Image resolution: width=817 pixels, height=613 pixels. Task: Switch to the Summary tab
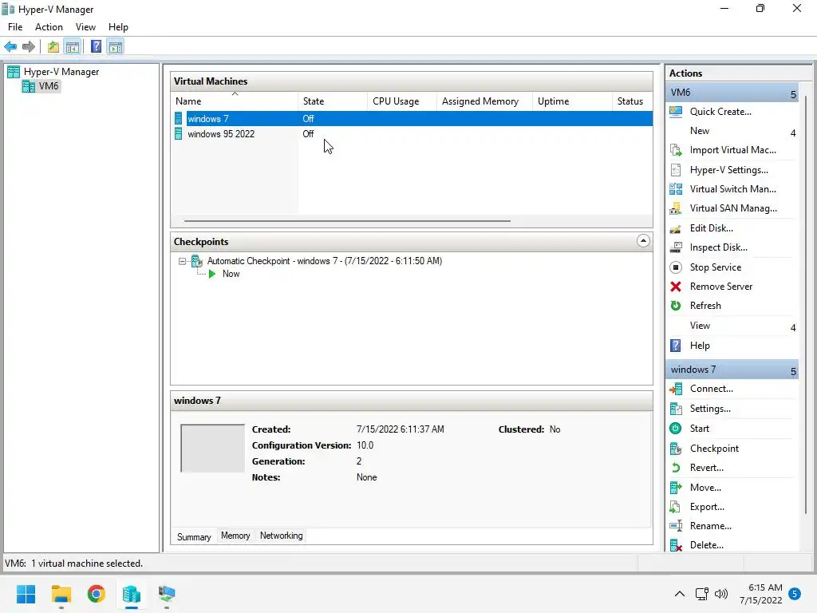194,537
